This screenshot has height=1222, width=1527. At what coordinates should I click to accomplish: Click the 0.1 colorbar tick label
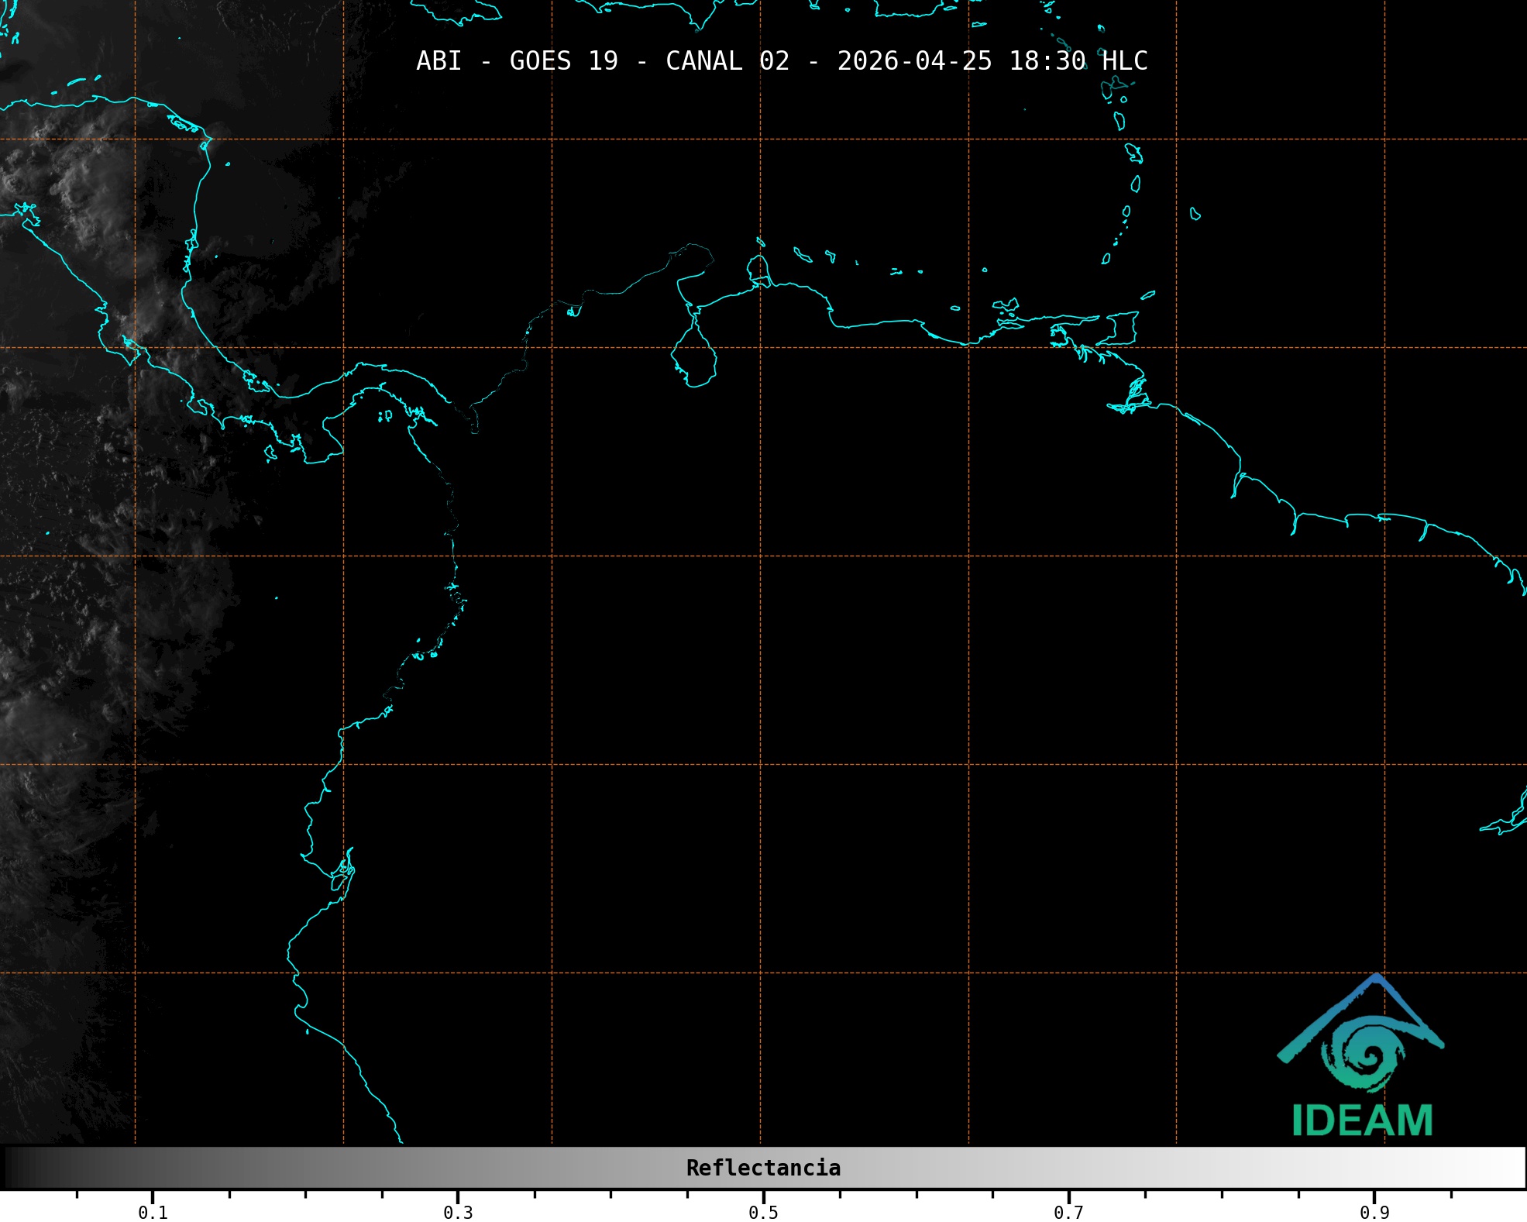[x=153, y=1212]
